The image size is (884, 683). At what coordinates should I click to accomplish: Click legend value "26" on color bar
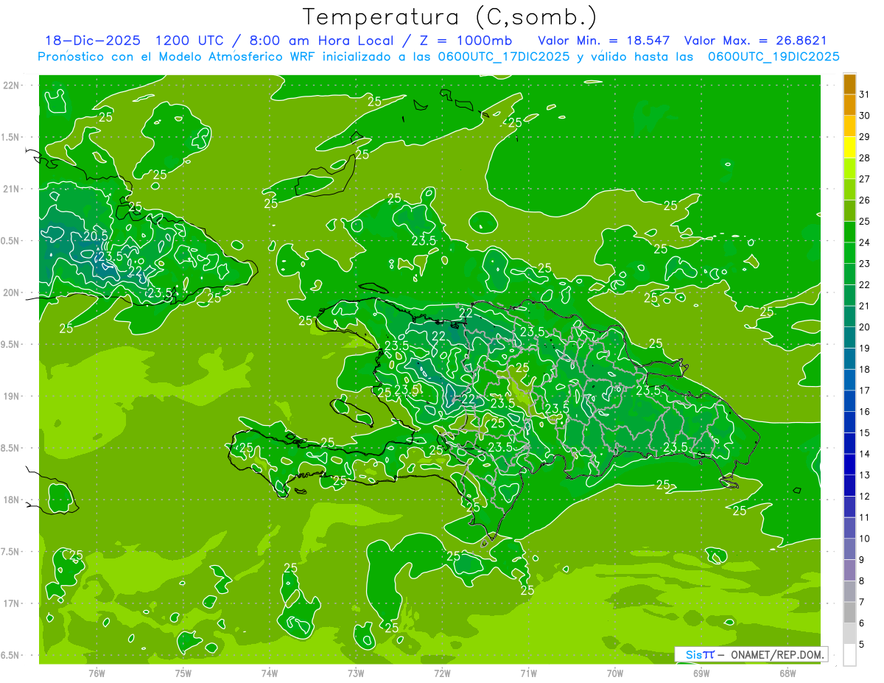[865, 200]
